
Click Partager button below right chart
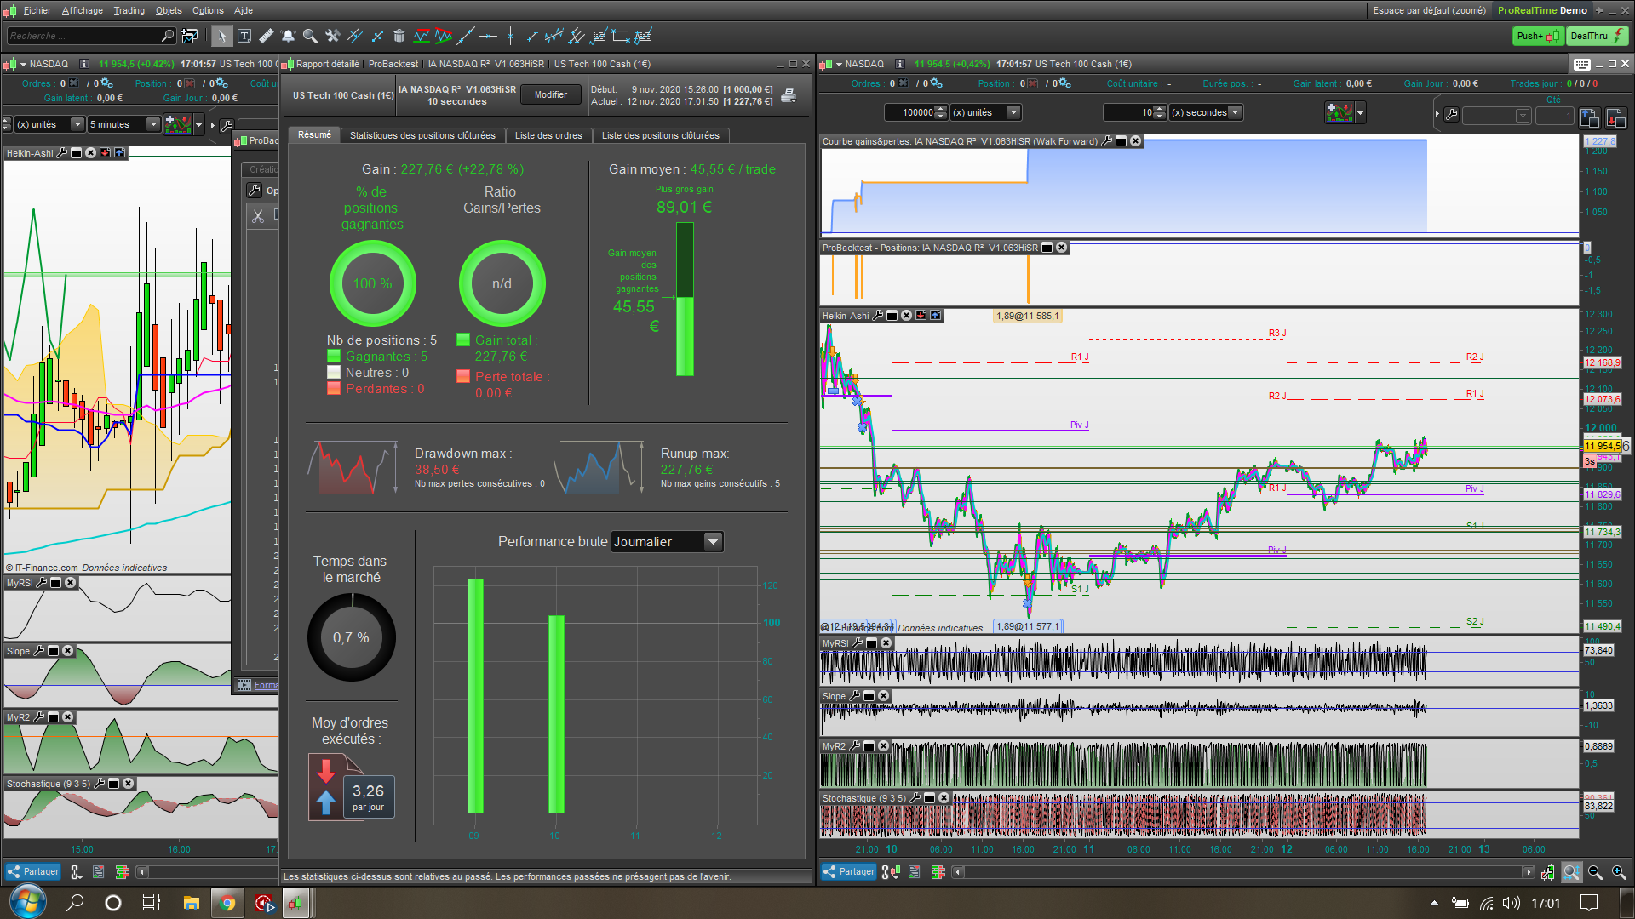849,871
